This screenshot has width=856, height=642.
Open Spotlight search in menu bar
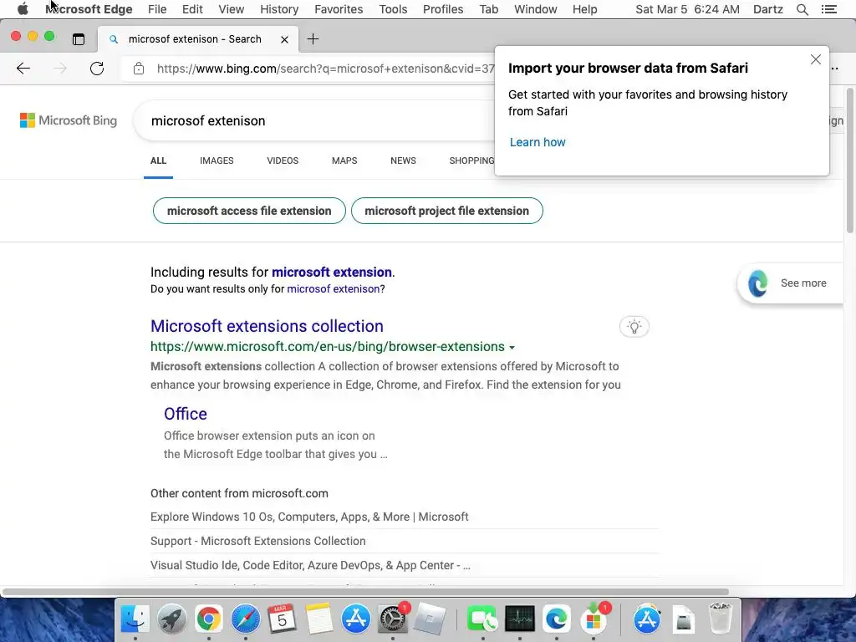pos(802,9)
